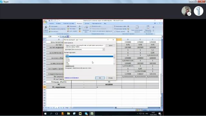Click cell with value 145000
206x116 pixels.
click(x=140, y=42)
